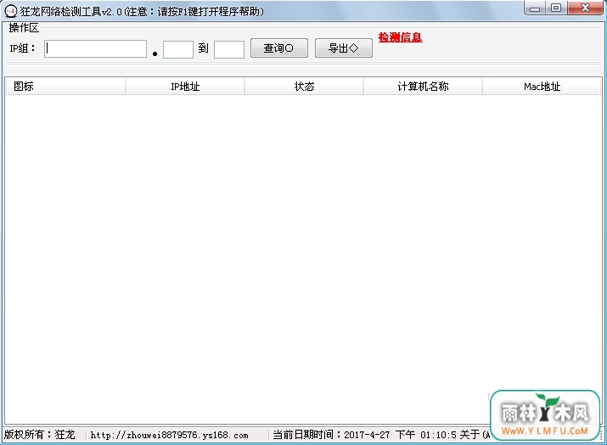Sort by the Mac地址 column header
This screenshot has width=607, height=445.
click(542, 86)
